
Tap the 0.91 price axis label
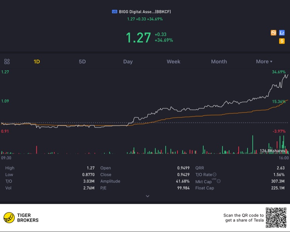point(5,131)
